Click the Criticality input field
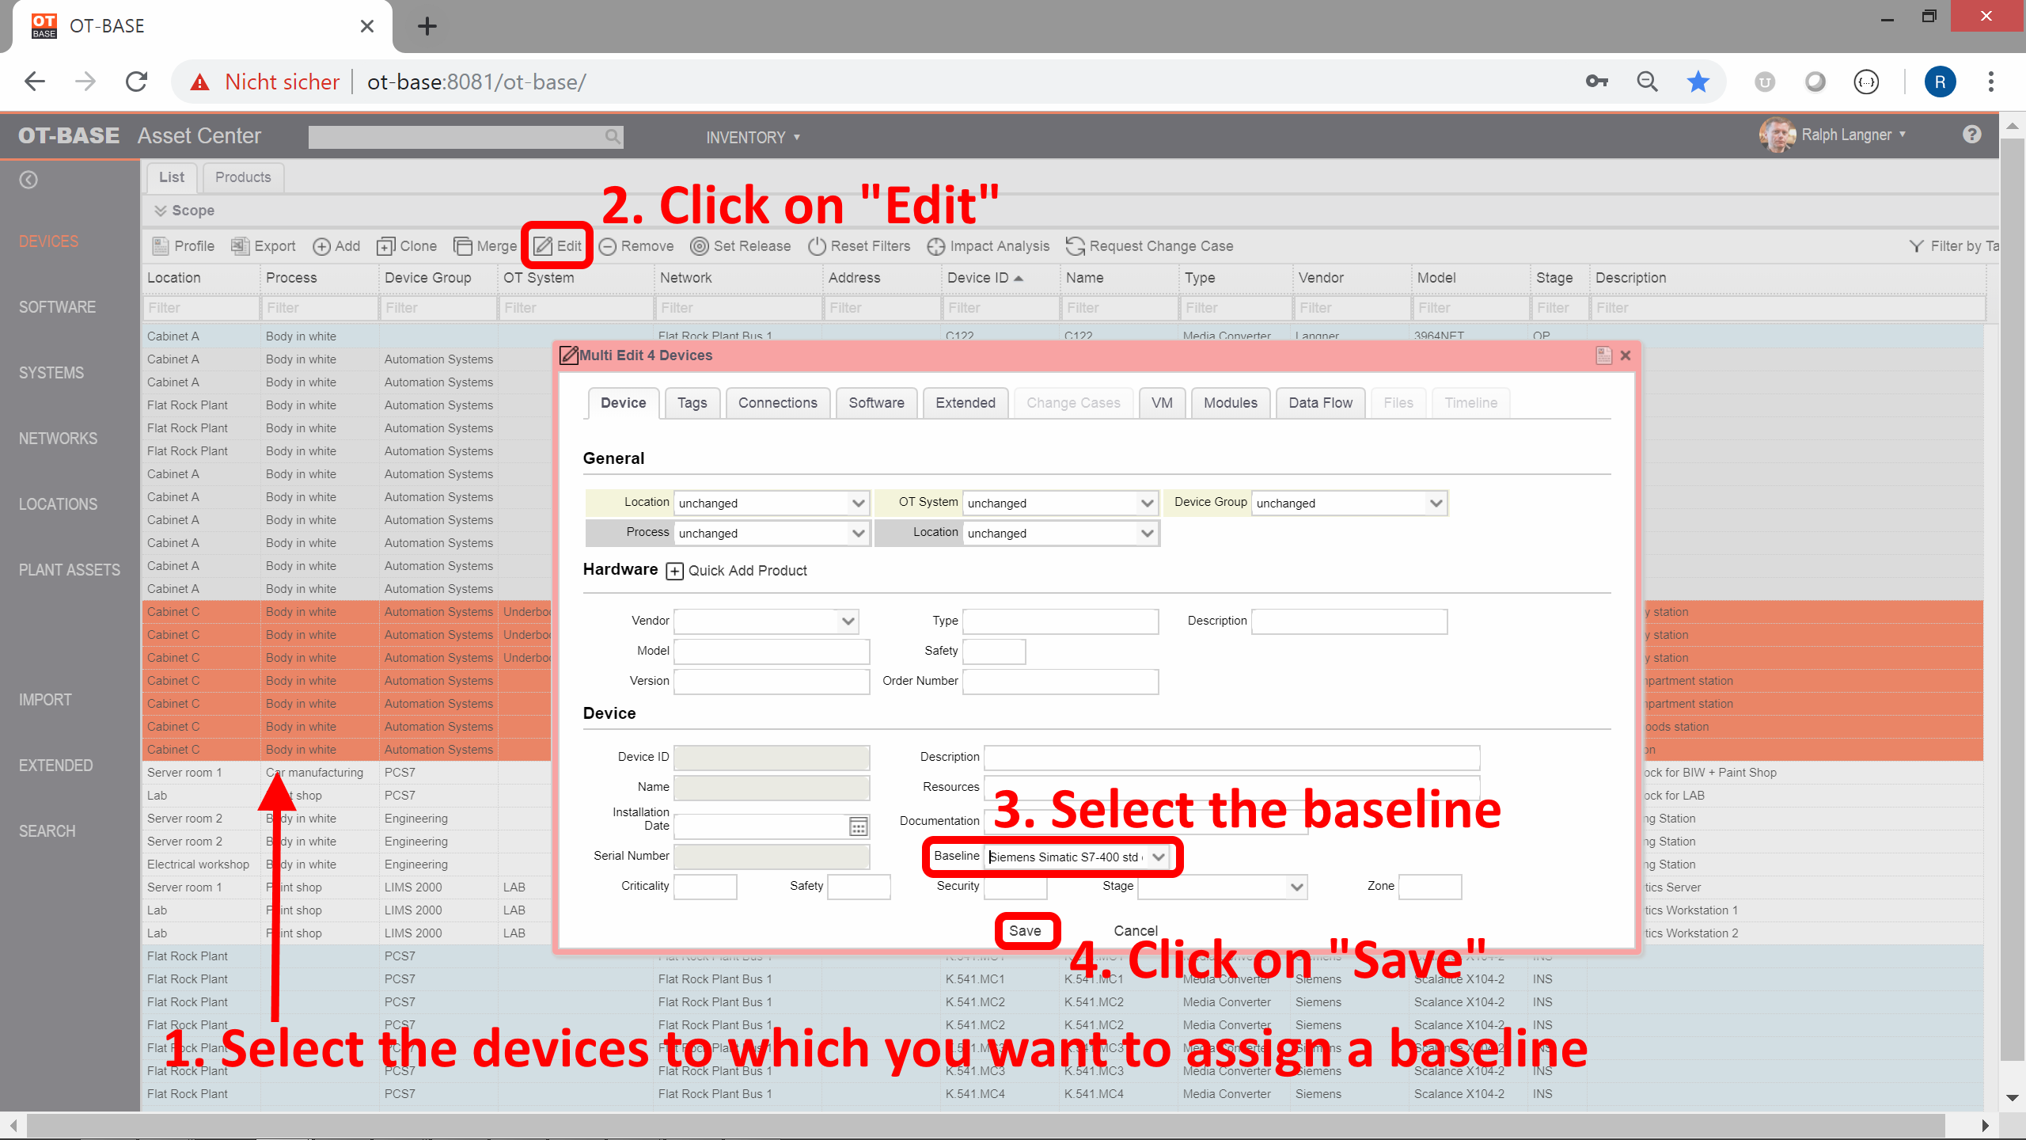The width and height of the screenshot is (2026, 1140). 704,887
